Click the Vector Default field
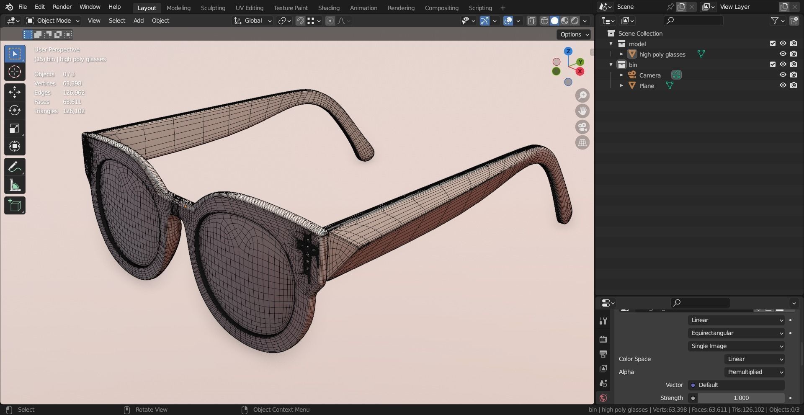Screen dimensions: 804x415 pos(736,385)
